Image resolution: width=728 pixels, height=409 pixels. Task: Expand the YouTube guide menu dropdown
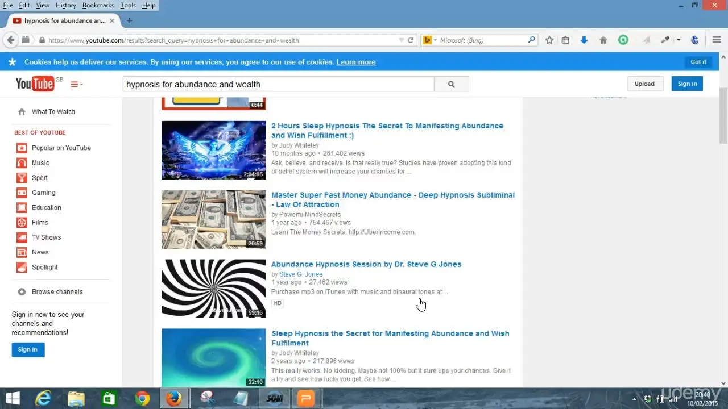coord(77,84)
